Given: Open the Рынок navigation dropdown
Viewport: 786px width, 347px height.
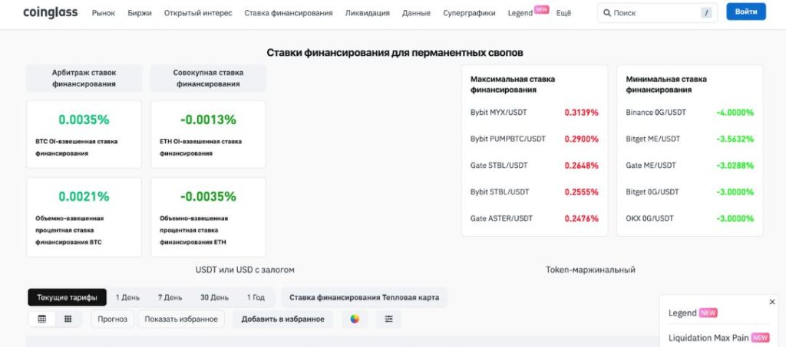Looking at the screenshot, I should [104, 13].
